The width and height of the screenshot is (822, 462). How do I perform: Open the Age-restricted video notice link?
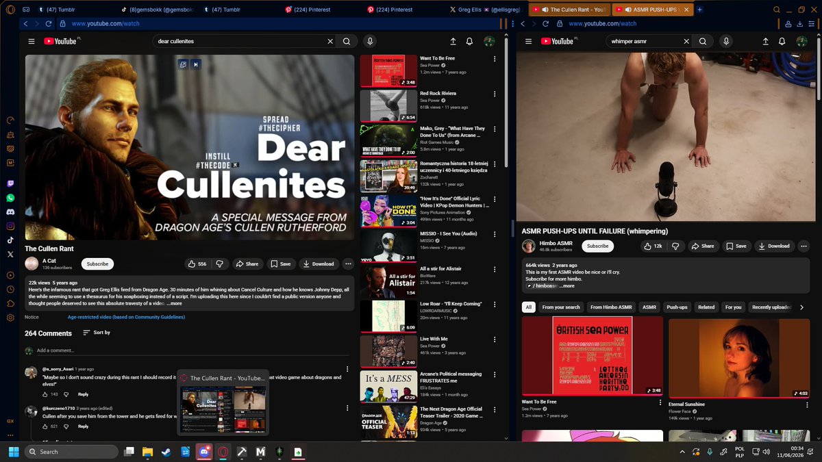click(x=126, y=317)
